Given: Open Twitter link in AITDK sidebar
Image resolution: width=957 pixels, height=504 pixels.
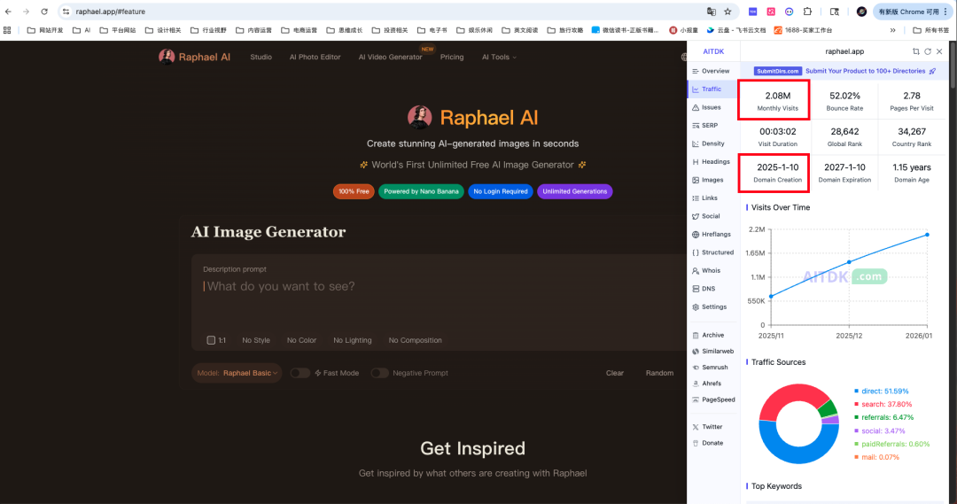Looking at the screenshot, I should (707, 427).
